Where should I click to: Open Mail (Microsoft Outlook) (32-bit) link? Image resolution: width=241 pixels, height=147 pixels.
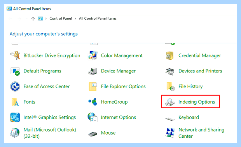click(50, 133)
